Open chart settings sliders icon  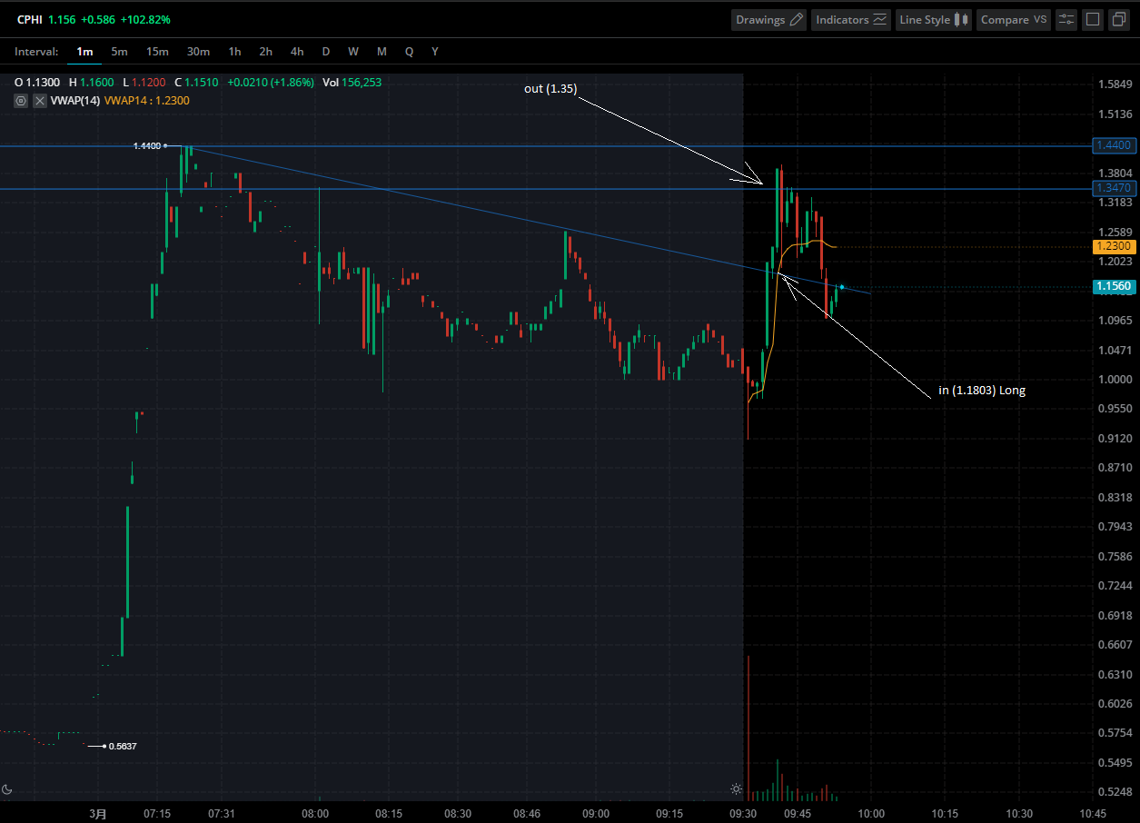click(1066, 20)
